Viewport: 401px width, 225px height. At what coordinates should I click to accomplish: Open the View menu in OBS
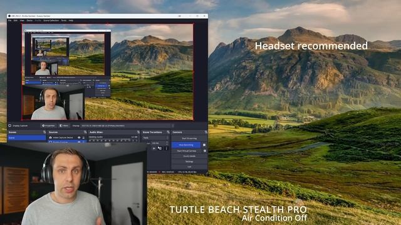22,21
